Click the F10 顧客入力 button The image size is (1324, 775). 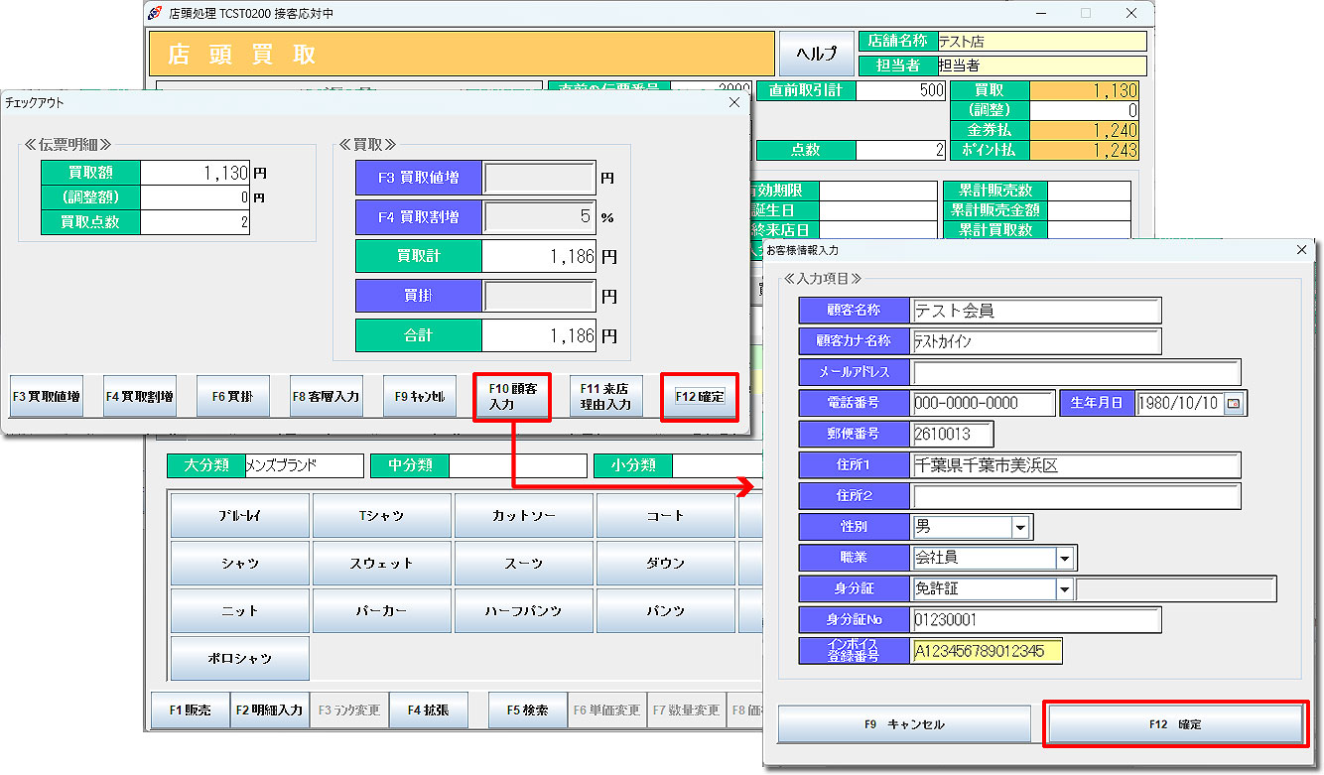(x=512, y=397)
